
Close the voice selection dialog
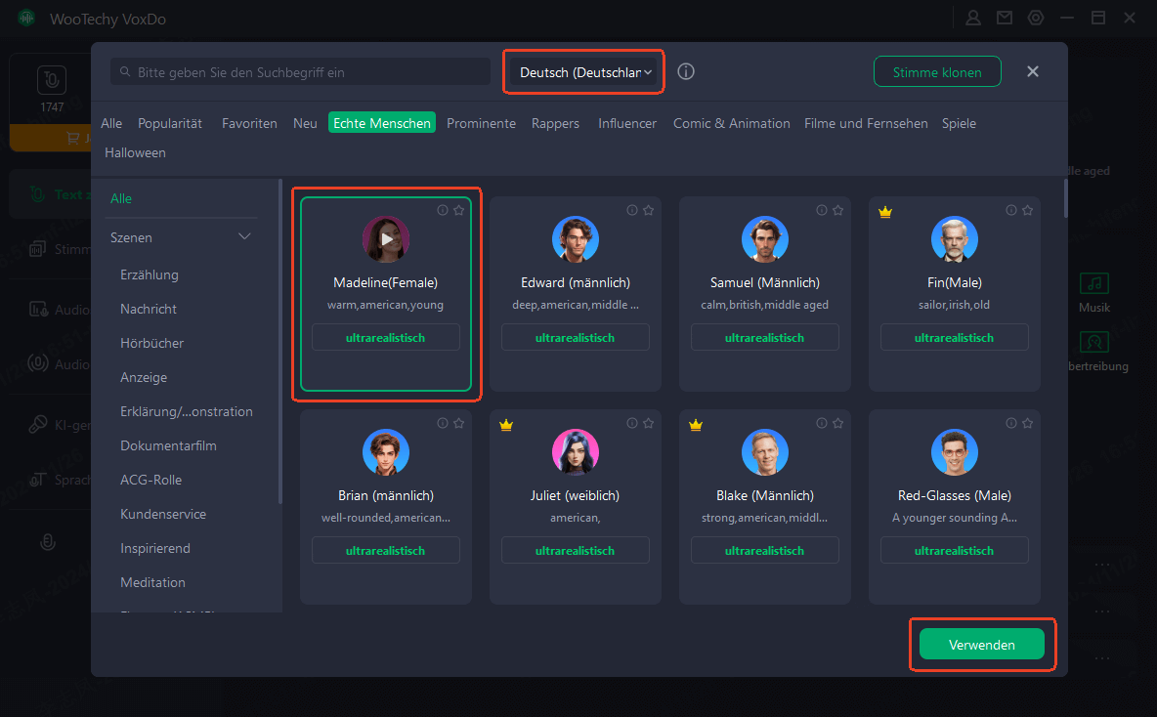coord(1033,72)
